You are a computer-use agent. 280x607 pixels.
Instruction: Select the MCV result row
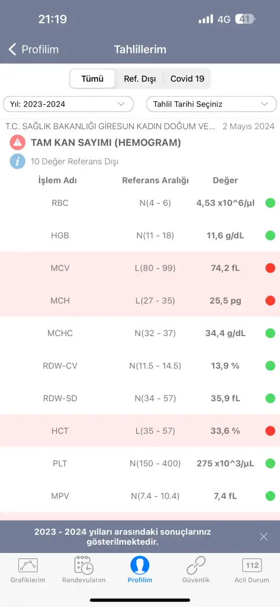[x=140, y=268]
